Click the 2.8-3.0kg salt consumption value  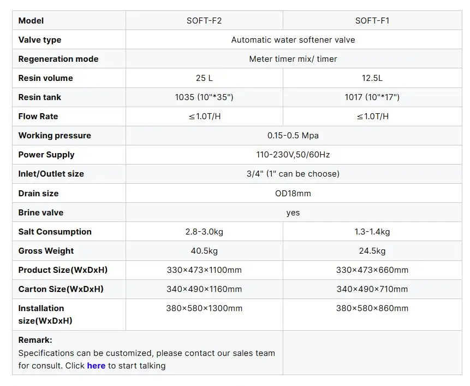204,232
